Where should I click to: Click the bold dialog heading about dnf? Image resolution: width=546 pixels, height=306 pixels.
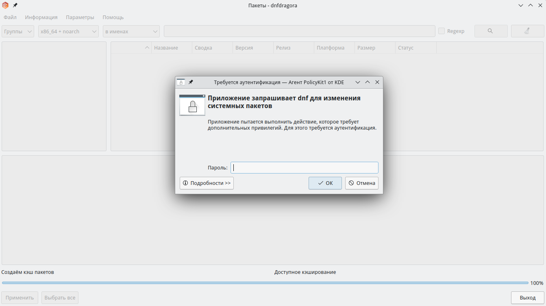coord(284,102)
